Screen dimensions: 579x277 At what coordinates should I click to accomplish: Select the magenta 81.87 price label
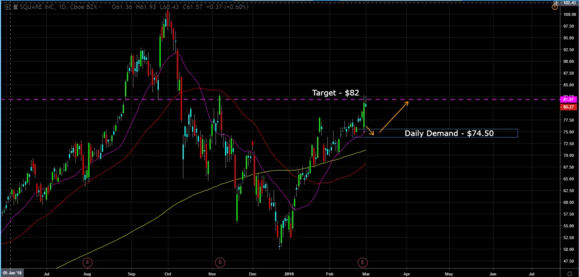pyautogui.click(x=568, y=99)
